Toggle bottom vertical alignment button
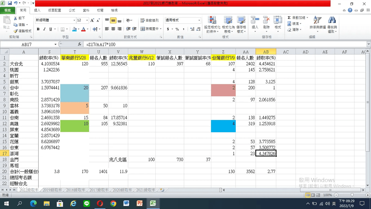The height and width of the screenshot is (209, 371). pyautogui.click(x=119, y=20)
